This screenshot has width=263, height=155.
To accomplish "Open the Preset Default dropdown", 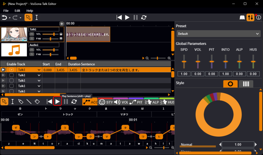I will pyautogui.click(x=218, y=34).
